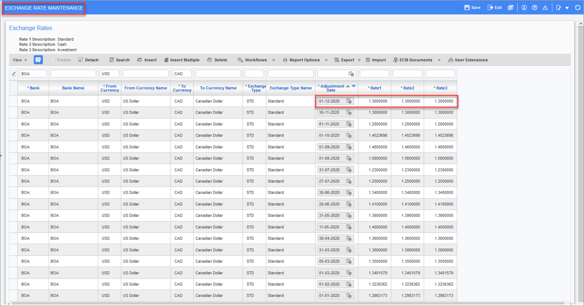This screenshot has height=306, width=584.
Task: Click the Workflows toolbar button
Action: [252, 60]
